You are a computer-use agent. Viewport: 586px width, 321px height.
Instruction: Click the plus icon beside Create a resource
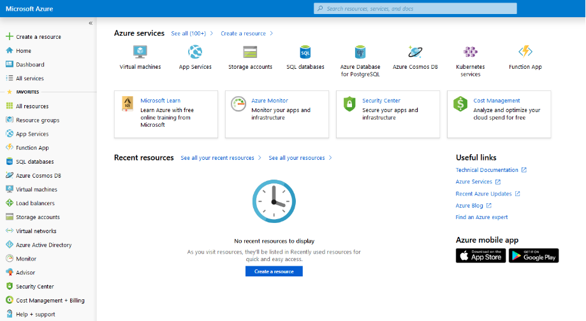coord(10,36)
